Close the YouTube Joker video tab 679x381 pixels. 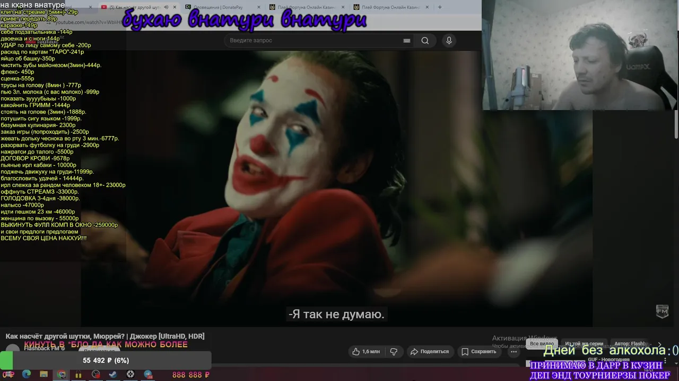point(175,7)
